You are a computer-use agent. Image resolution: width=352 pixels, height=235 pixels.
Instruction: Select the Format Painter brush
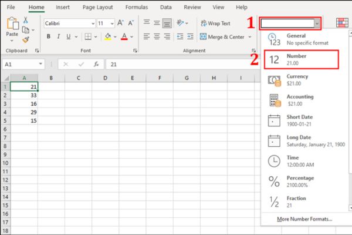pos(25,39)
